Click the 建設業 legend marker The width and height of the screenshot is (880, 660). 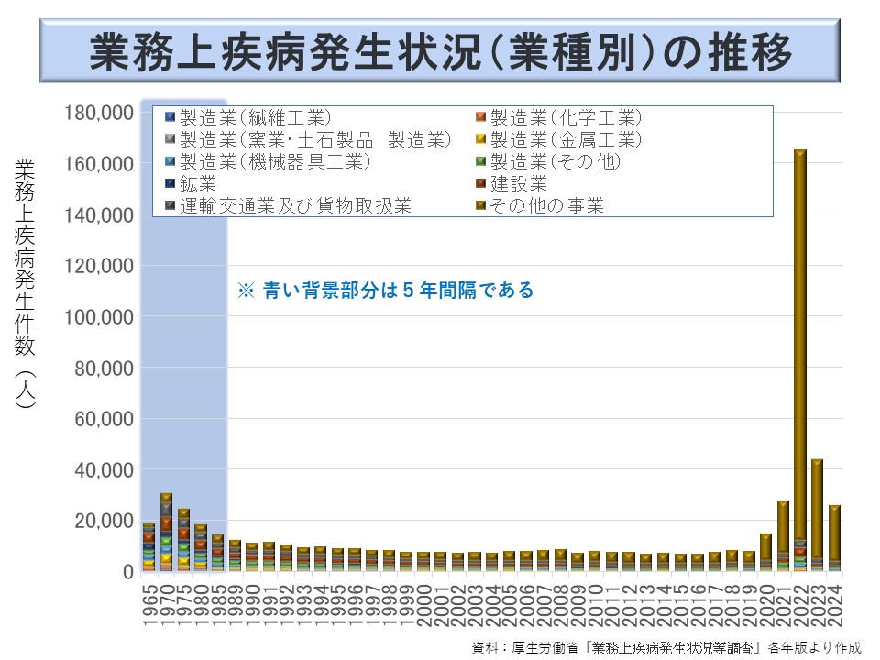[x=478, y=183]
